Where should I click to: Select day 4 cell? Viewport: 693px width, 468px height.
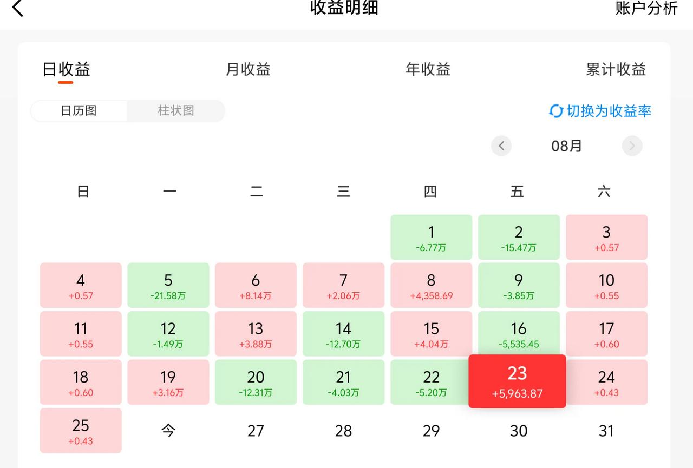(x=81, y=285)
